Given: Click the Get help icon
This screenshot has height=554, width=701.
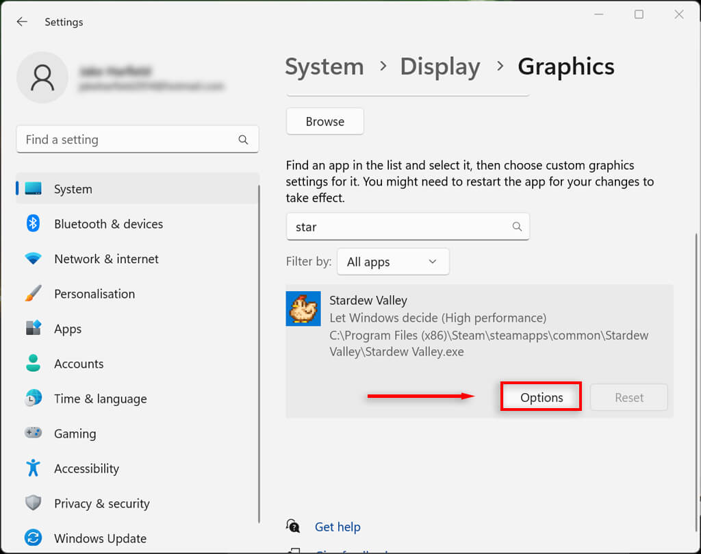Looking at the screenshot, I should click(294, 527).
